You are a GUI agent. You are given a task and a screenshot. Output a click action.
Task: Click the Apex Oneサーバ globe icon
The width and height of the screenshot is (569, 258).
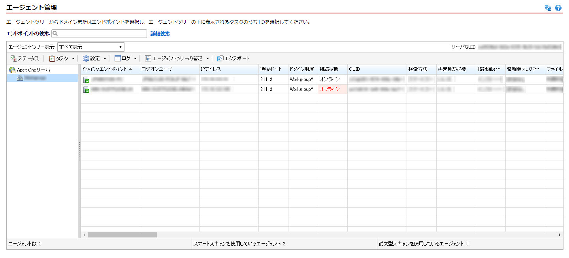(x=12, y=70)
